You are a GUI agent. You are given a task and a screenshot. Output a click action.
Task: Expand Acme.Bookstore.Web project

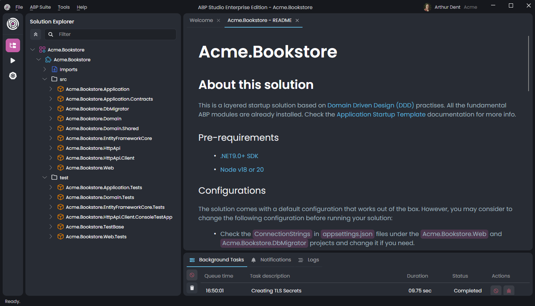pos(51,168)
